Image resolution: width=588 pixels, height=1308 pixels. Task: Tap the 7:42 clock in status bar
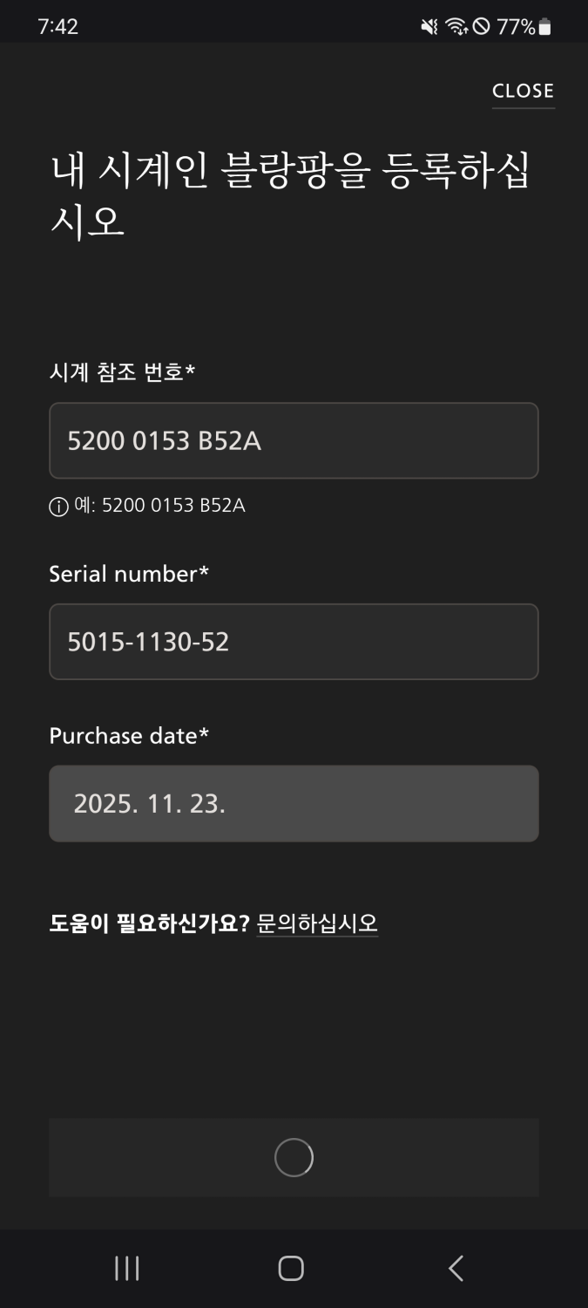(58, 27)
